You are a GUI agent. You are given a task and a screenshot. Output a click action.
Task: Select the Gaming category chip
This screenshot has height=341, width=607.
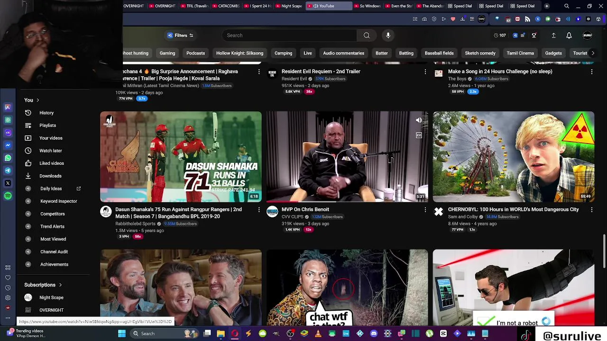[x=167, y=53]
